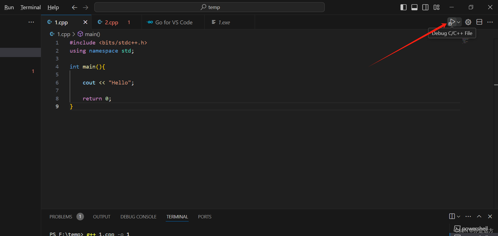The image size is (498, 236).
Task: Click the cube symbol icon in breadcrumb
Action: pyautogui.click(x=80, y=34)
